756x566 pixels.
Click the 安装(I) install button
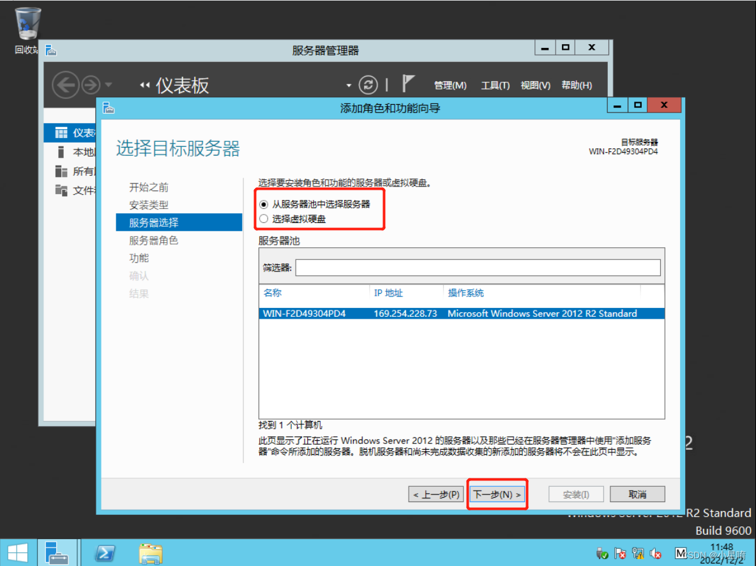coord(576,494)
